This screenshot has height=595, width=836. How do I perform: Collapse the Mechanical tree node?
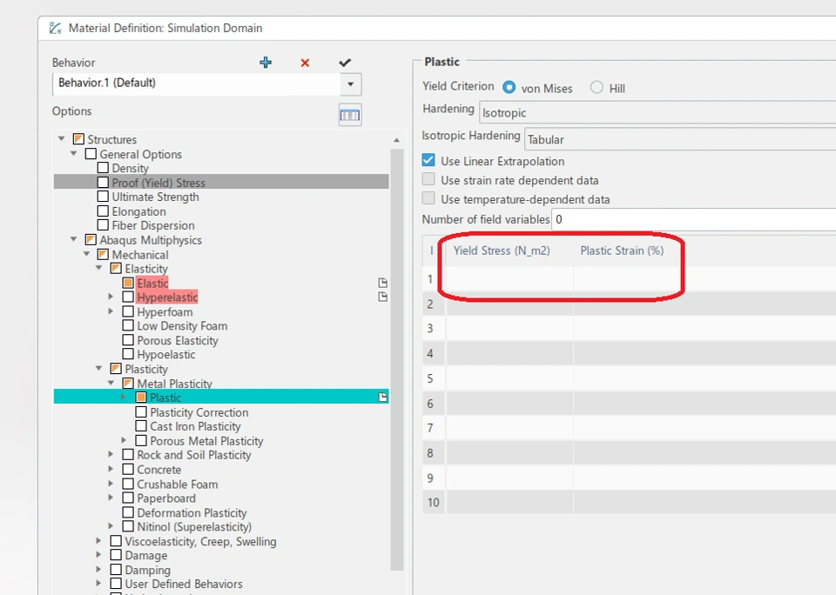[86, 255]
